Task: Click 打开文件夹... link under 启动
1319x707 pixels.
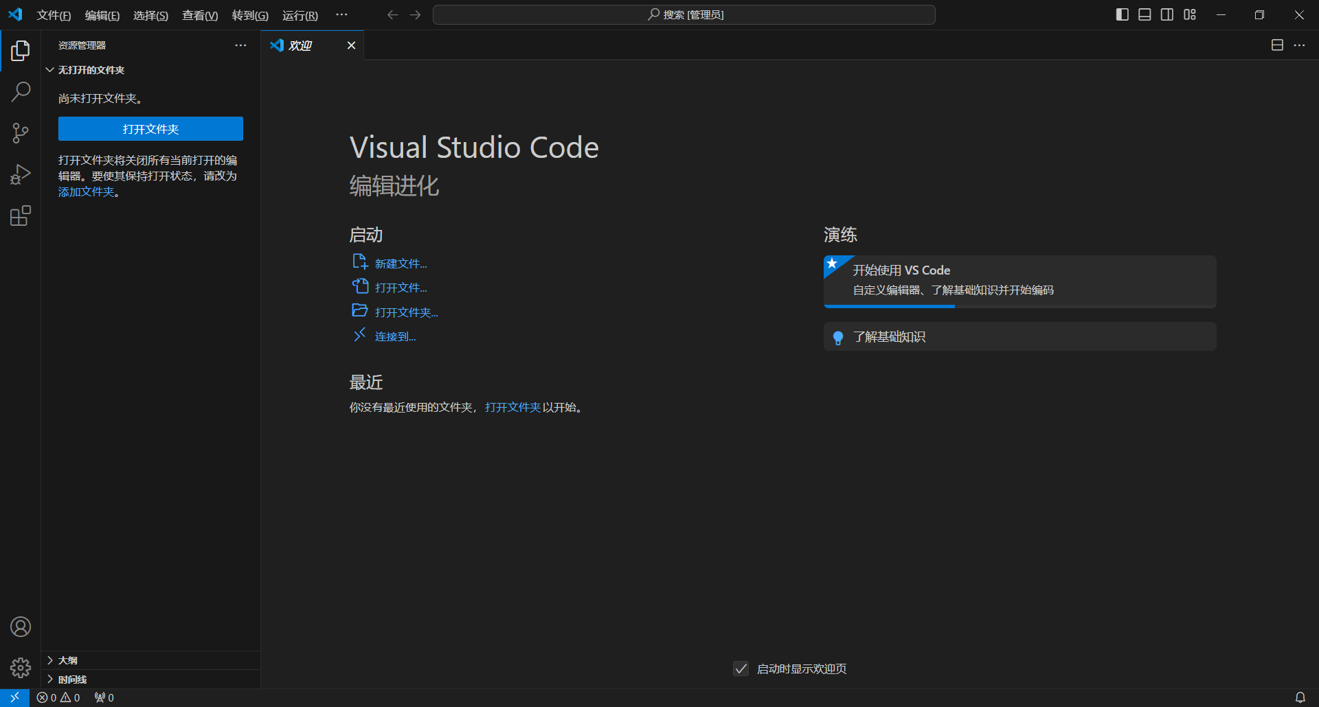Action: [407, 312]
